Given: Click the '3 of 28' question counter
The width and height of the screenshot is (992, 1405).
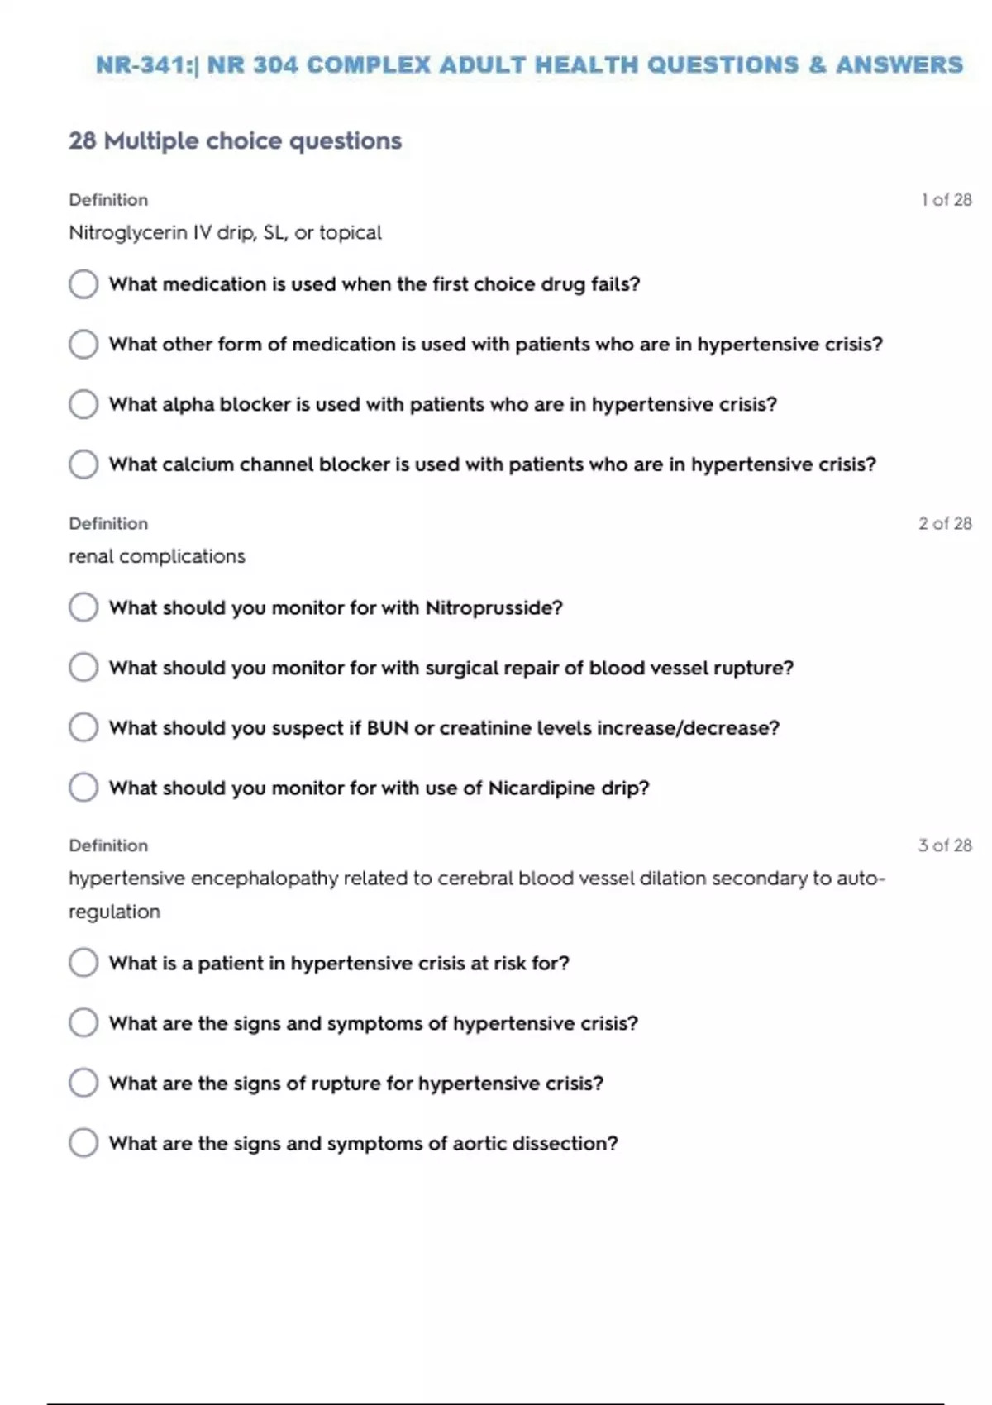Looking at the screenshot, I should (x=945, y=845).
